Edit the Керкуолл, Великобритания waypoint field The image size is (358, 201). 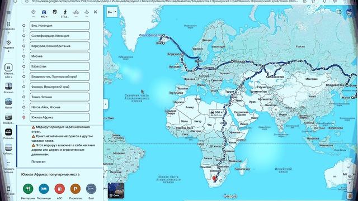(x=59, y=46)
